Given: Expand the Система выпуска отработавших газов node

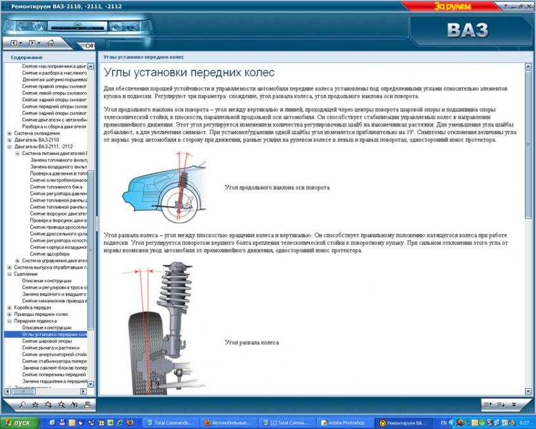Looking at the screenshot, I should click(x=10, y=268).
